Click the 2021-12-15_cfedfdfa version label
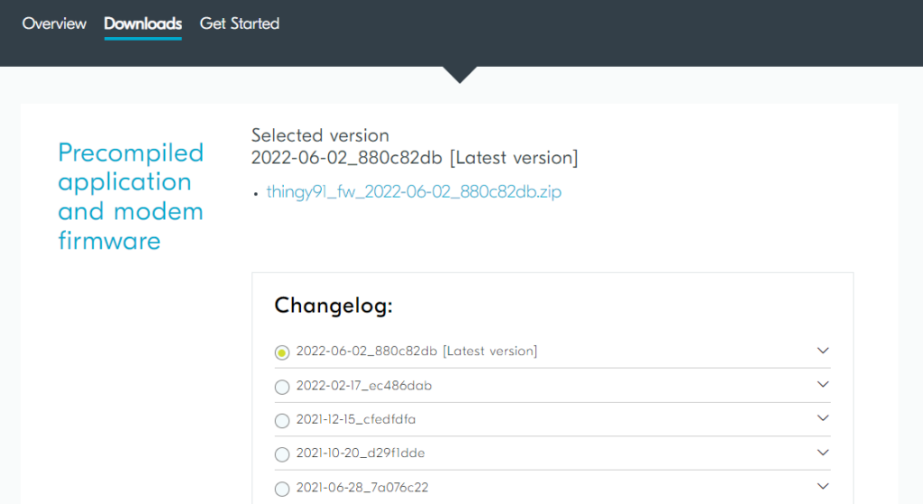The height and width of the screenshot is (504, 923). point(355,419)
